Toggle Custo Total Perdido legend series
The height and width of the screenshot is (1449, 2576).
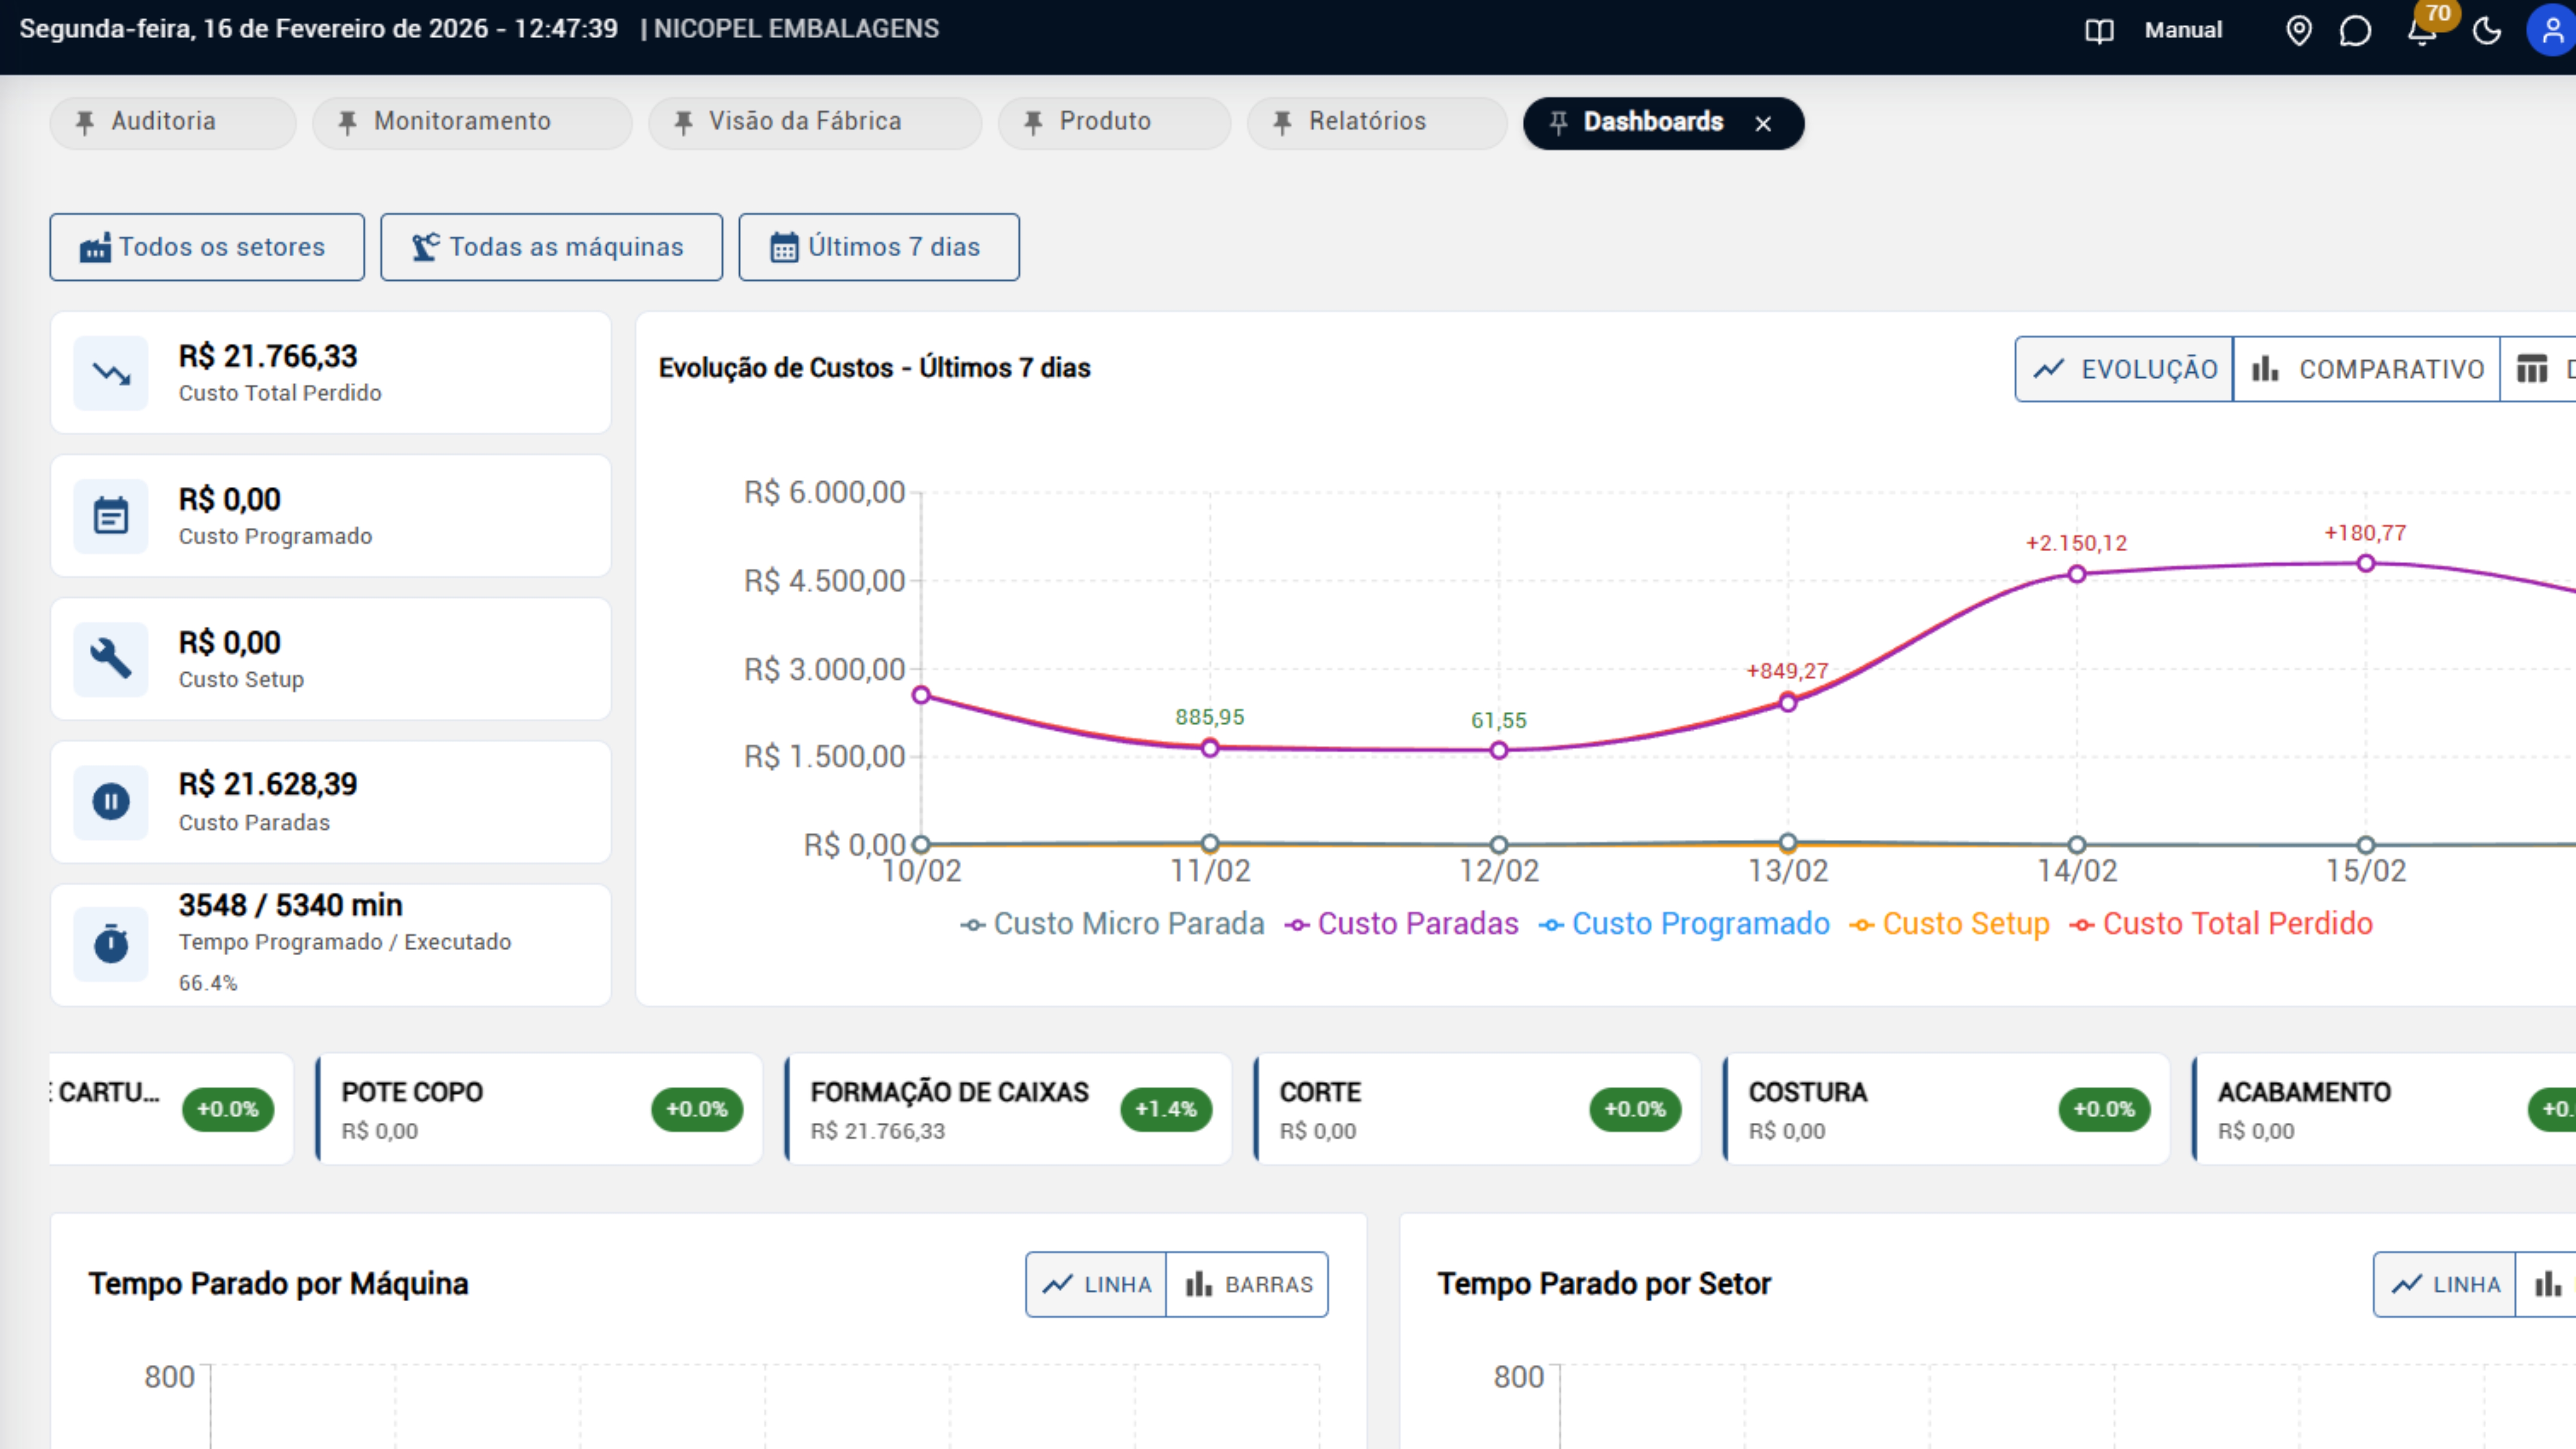click(x=2221, y=924)
